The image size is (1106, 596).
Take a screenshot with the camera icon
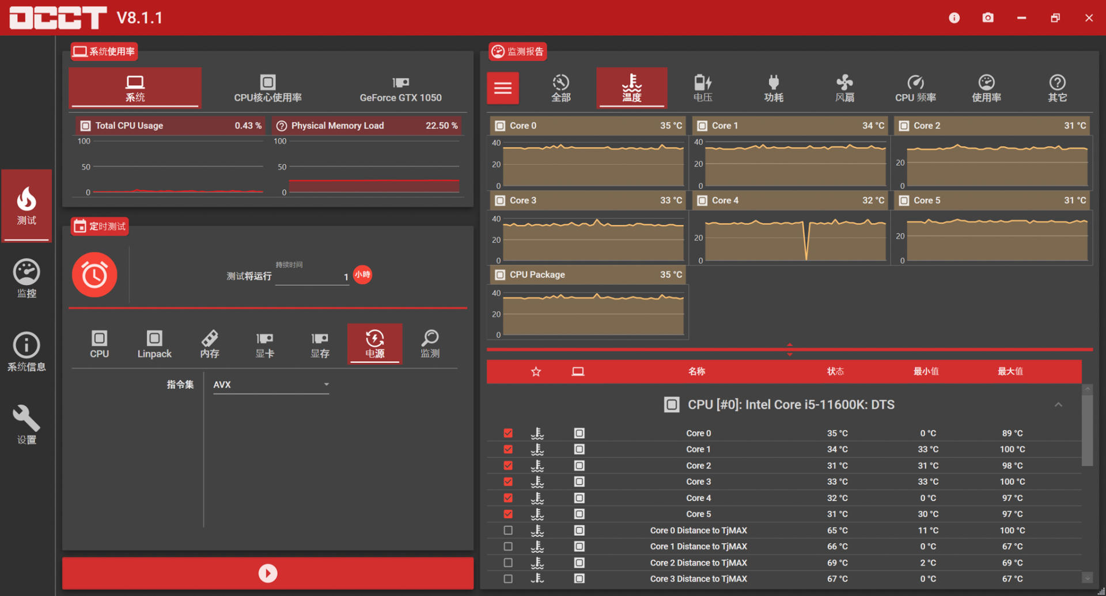point(988,18)
